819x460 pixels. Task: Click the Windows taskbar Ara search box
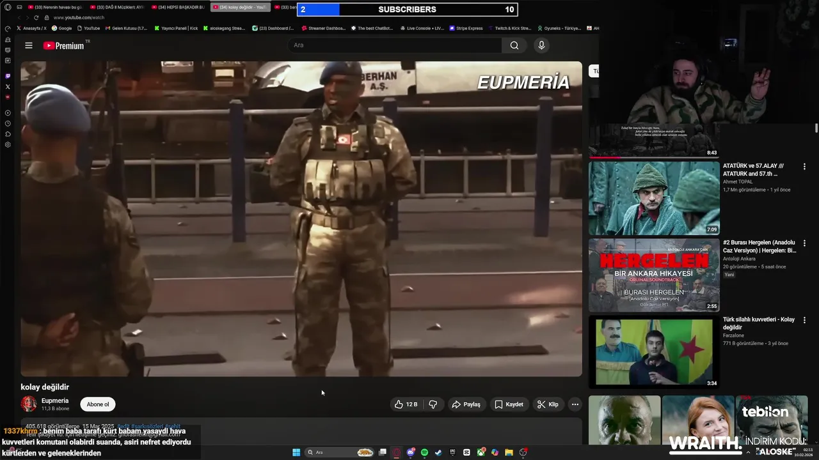pos(339,452)
